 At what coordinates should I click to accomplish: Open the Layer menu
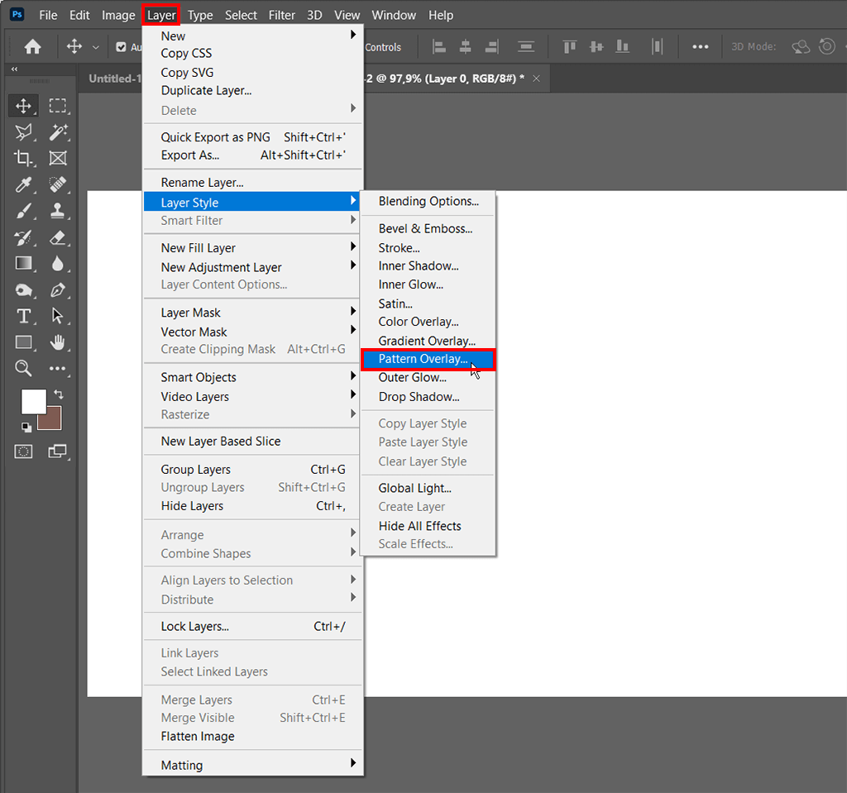coord(161,15)
